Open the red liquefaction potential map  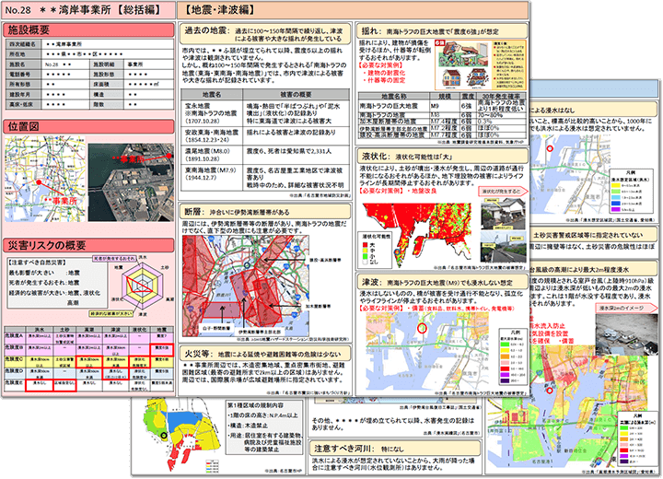point(417,235)
